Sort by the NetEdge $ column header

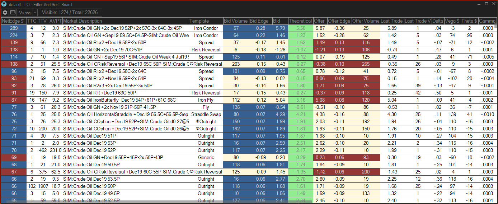click(x=13, y=21)
